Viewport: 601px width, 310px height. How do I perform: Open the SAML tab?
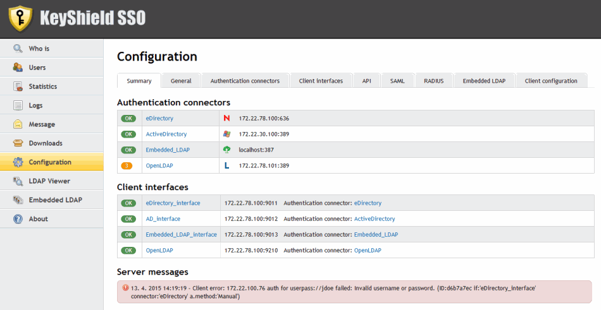click(x=397, y=81)
